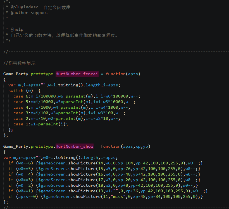229x209 pixels.
Task: Click the 'function(apzs)' declaration
Action: pyautogui.click(x=123, y=74)
